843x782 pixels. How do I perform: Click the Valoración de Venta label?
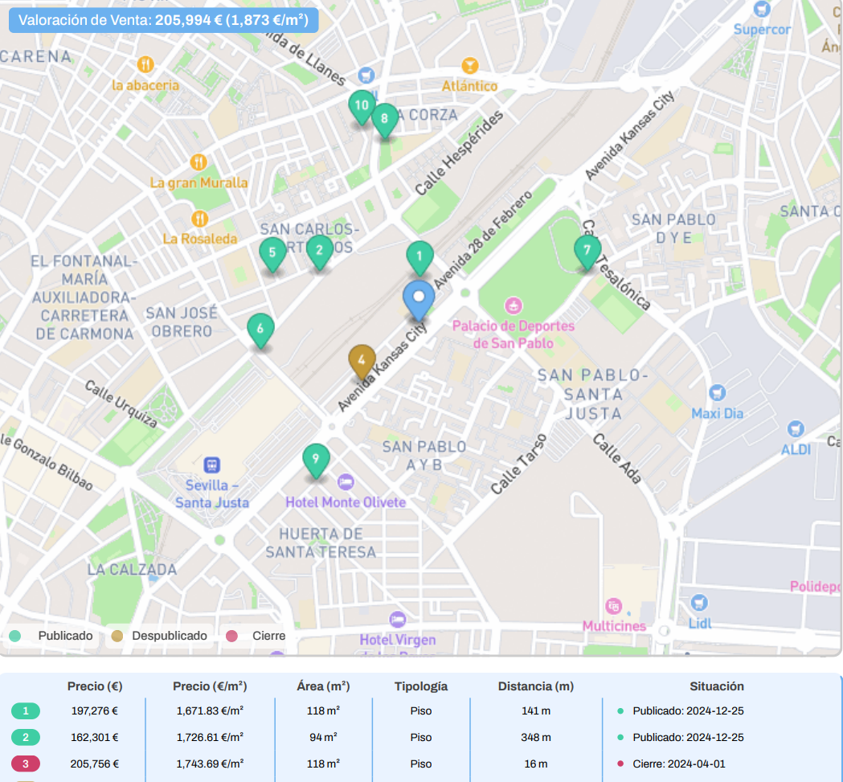click(163, 20)
